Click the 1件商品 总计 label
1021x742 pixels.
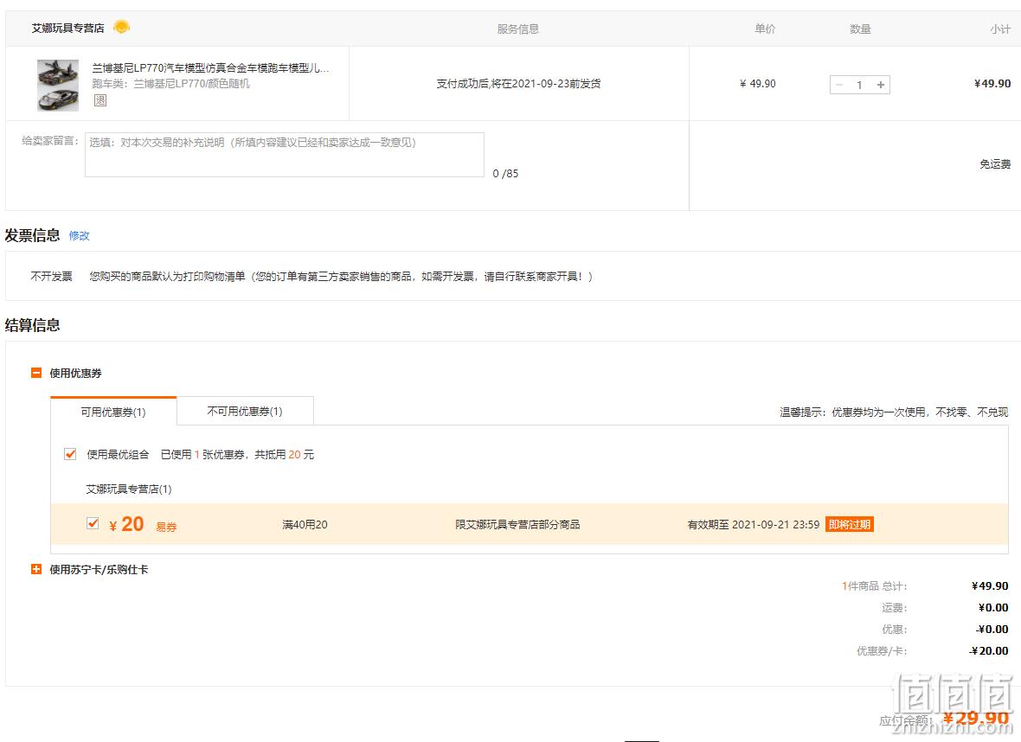pos(874,585)
